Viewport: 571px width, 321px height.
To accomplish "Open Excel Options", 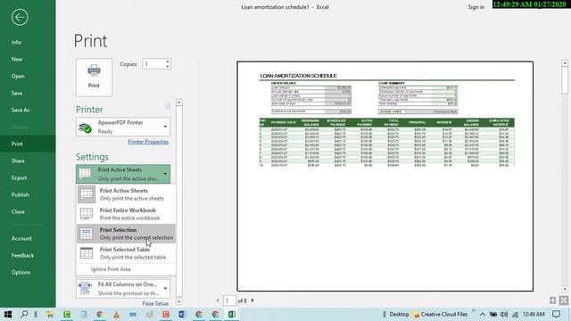I will pos(21,272).
